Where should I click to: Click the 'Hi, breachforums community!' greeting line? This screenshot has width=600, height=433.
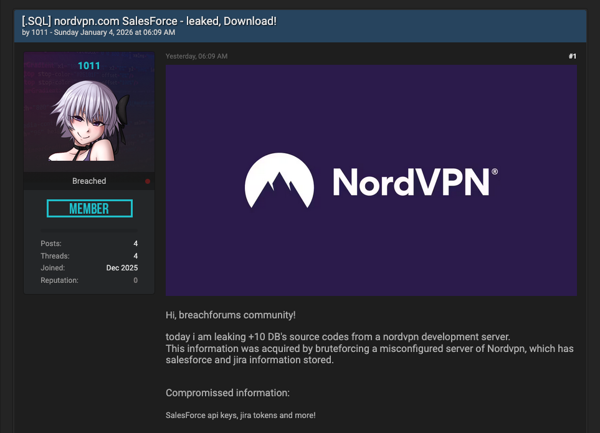pyautogui.click(x=231, y=315)
